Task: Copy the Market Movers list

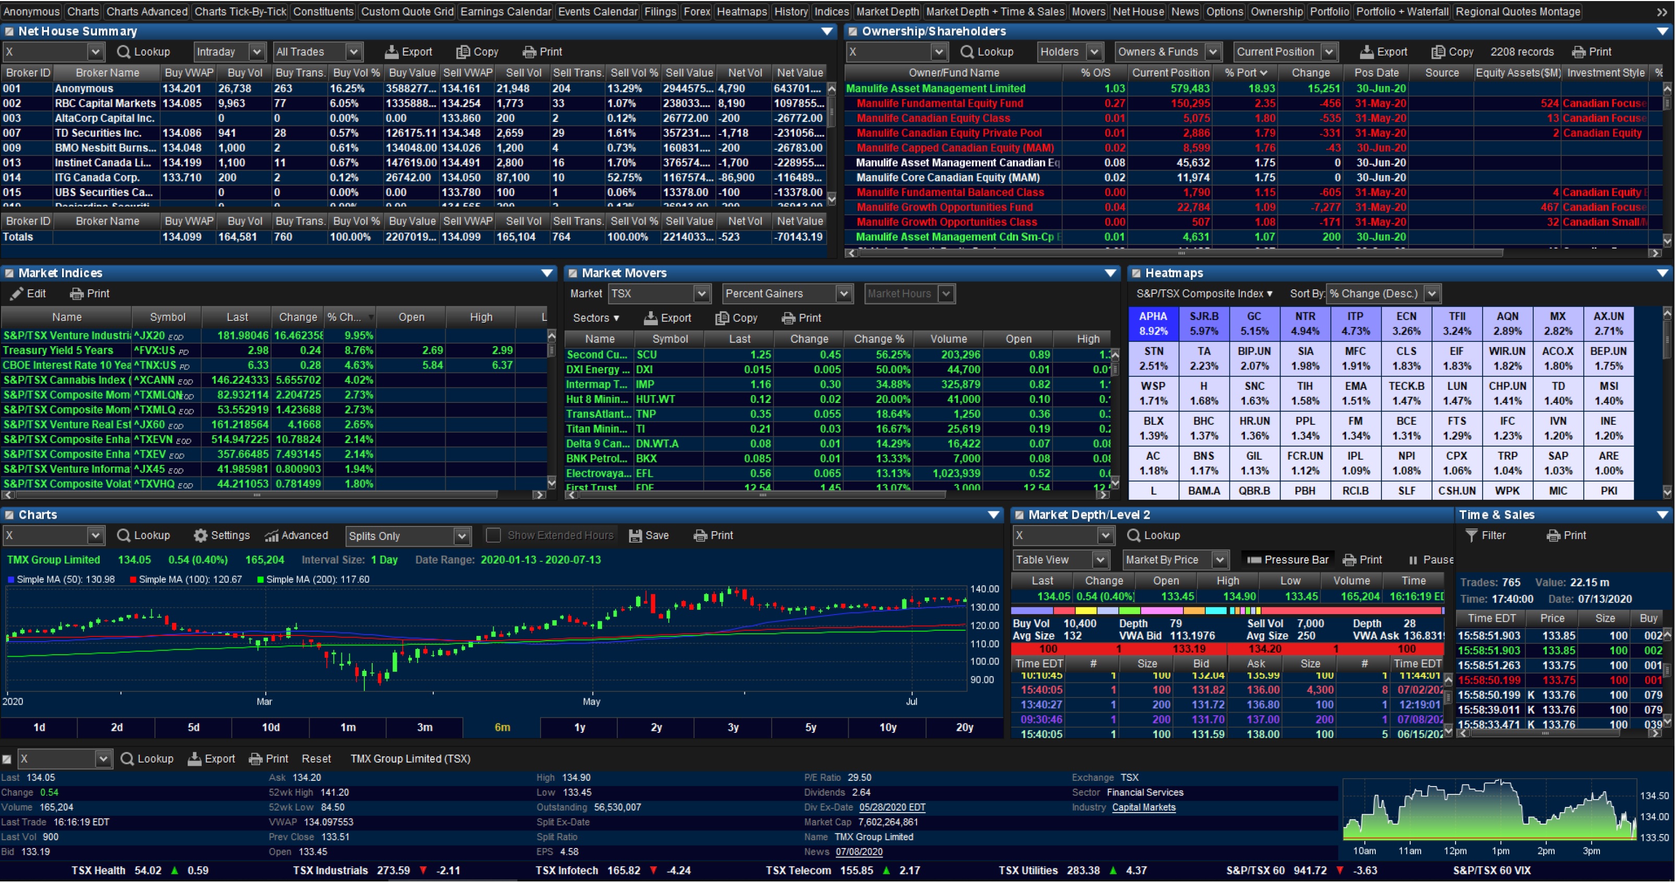Action: 737,318
